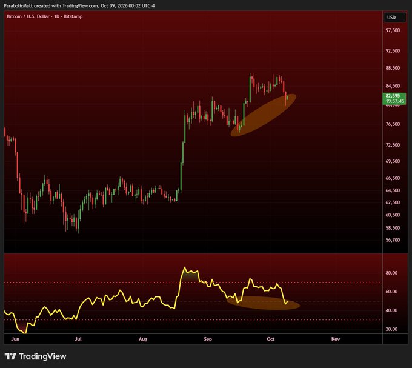Click the Jul label on time axis

[x=78, y=339]
